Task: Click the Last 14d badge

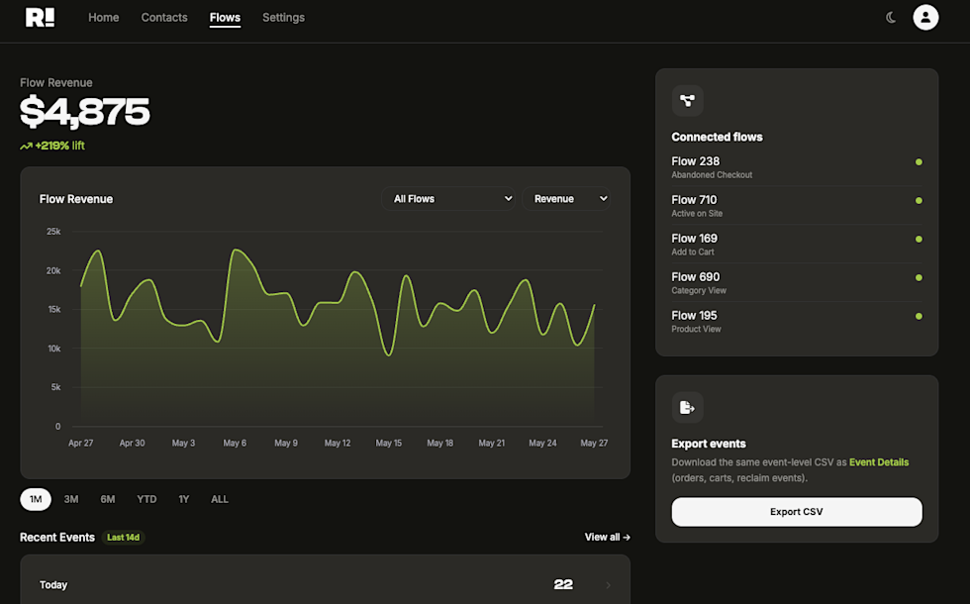Action: (x=123, y=537)
